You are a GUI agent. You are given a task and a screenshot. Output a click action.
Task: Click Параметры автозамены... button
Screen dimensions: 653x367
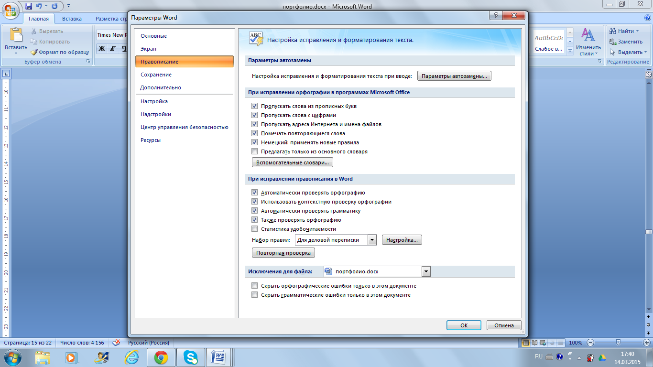click(455, 76)
